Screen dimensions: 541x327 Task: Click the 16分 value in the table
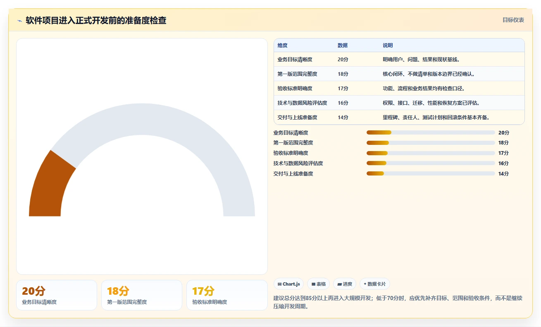tap(343, 103)
